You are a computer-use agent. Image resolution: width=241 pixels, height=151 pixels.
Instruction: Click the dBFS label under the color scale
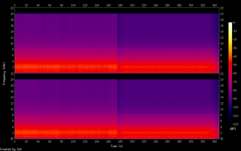pyautogui.click(x=233, y=129)
